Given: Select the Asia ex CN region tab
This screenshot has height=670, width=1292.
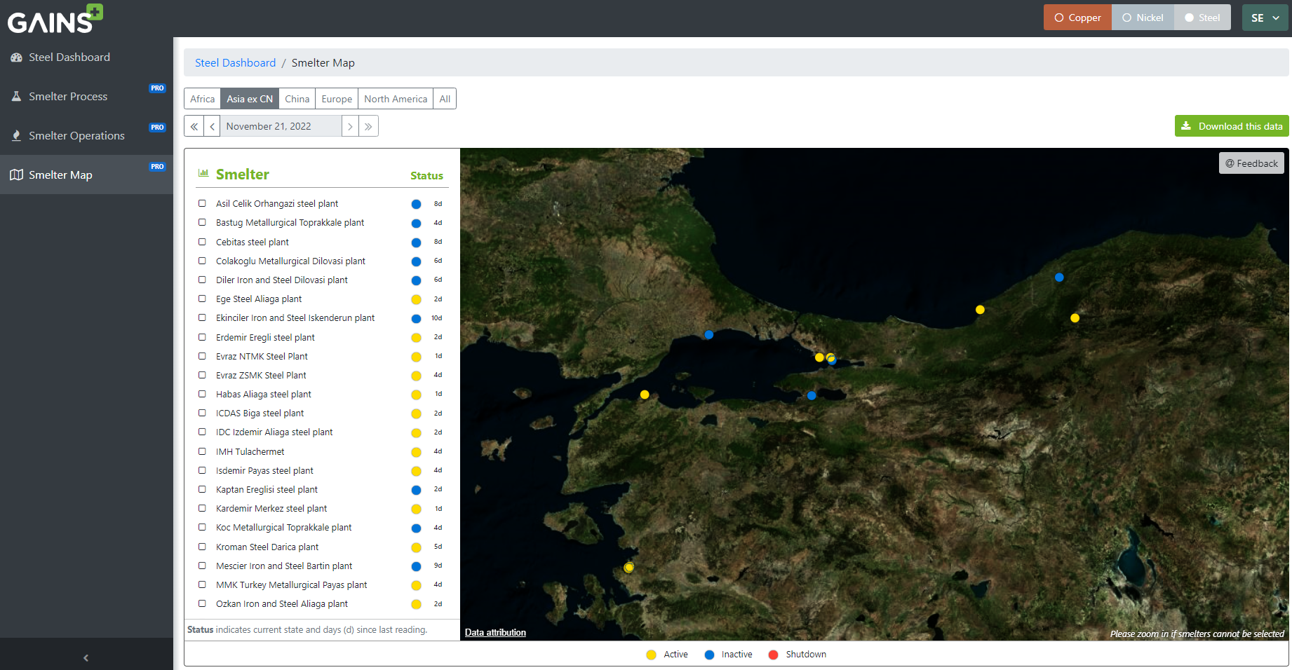Looking at the screenshot, I should pyautogui.click(x=250, y=99).
